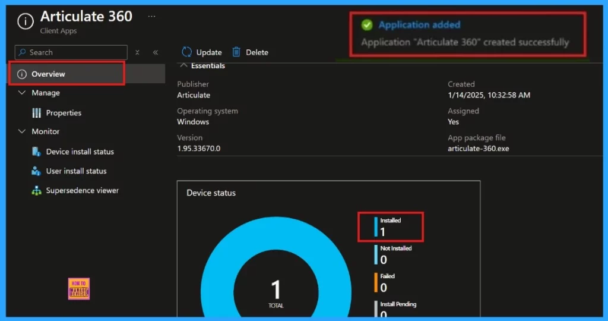Click the Client Apps subtitle
Image resolution: width=608 pixels, height=321 pixels.
tap(59, 31)
